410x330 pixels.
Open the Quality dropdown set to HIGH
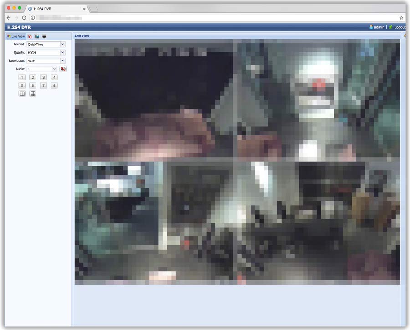pos(46,53)
